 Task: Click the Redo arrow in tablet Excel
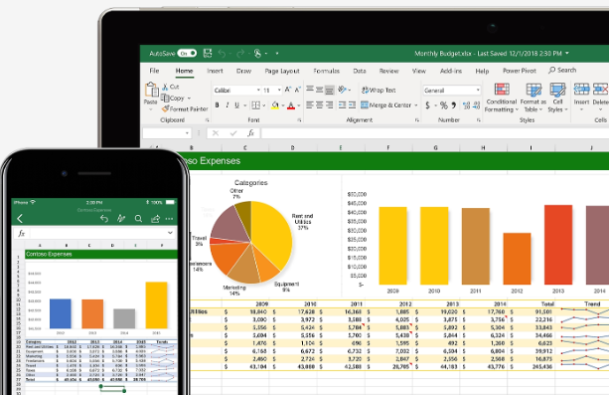240,54
